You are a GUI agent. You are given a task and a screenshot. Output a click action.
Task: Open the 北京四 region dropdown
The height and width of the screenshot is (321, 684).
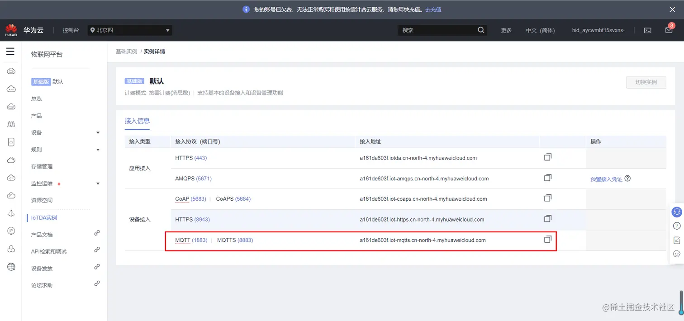[130, 30]
